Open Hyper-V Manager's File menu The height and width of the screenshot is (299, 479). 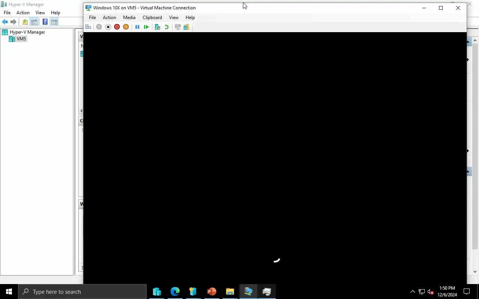pyautogui.click(x=7, y=13)
